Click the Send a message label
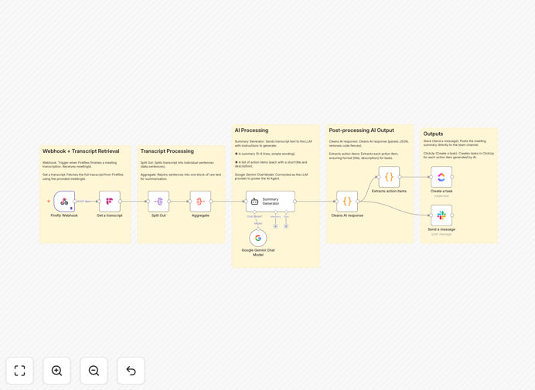 click(x=441, y=229)
